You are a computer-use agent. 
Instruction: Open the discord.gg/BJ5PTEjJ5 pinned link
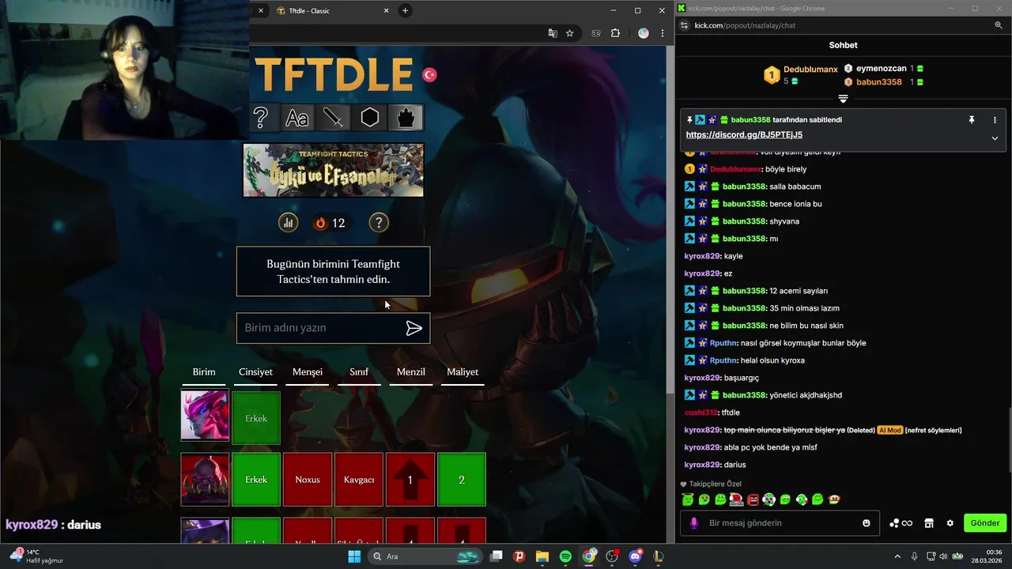[x=744, y=135]
